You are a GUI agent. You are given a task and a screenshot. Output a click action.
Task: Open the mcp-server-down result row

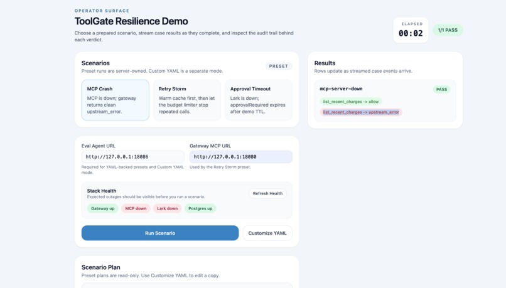385,100
